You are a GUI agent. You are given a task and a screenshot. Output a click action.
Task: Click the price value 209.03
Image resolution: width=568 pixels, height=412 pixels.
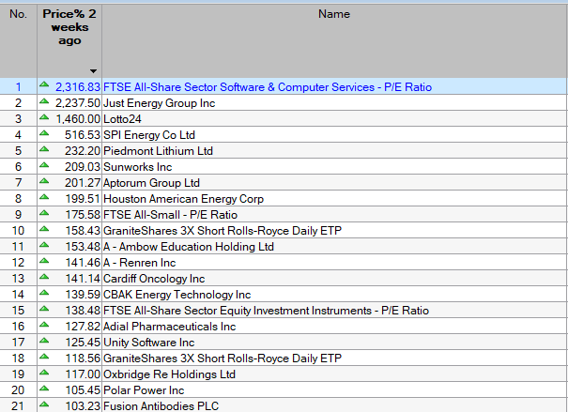[83, 166]
